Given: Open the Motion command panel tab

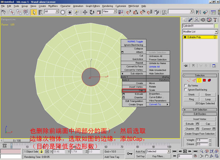Looking at the screenshot, I should pyautogui.click(x=203, y=20).
